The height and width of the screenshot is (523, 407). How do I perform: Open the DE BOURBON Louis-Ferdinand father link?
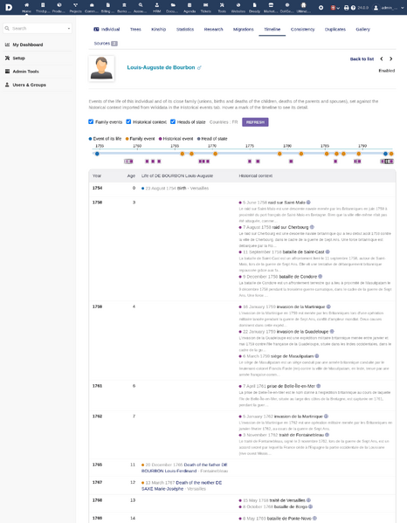(x=184, y=468)
